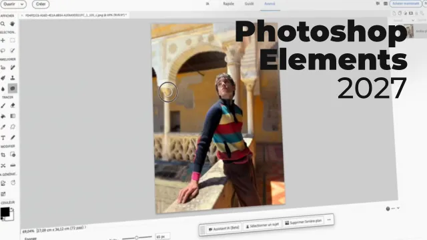Image resolution: width=427 pixels, height=240 pixels.
Task: Click Assistant IA (Beta) button
Action: click(x=224, y=228)
